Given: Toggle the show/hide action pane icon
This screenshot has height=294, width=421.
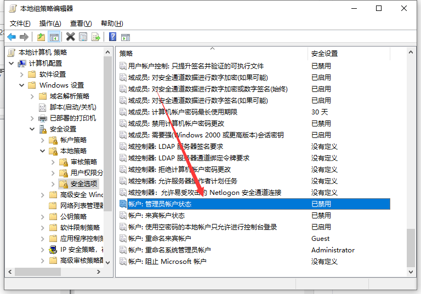Looking at the screenshot, I should pyautogui.click(x=126, y=37).
